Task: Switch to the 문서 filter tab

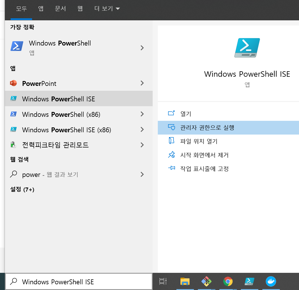Action: (60, 9)
